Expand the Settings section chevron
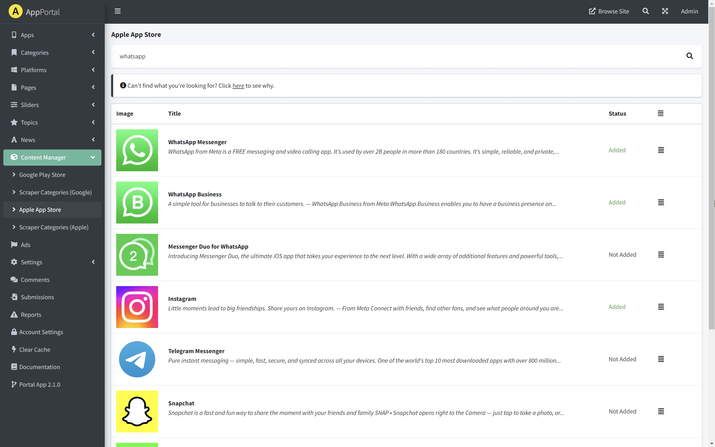The width and height of the screenshot is (715, 447). pos(93,262)
